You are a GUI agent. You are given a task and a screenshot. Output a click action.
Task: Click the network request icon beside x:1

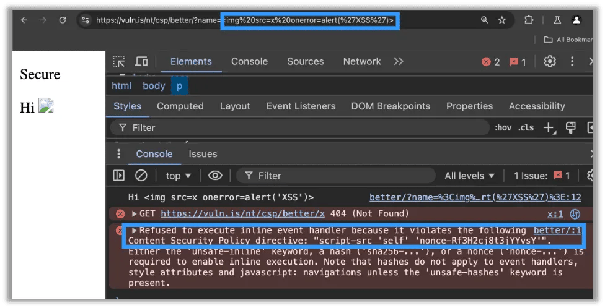[x=575, y=214]
